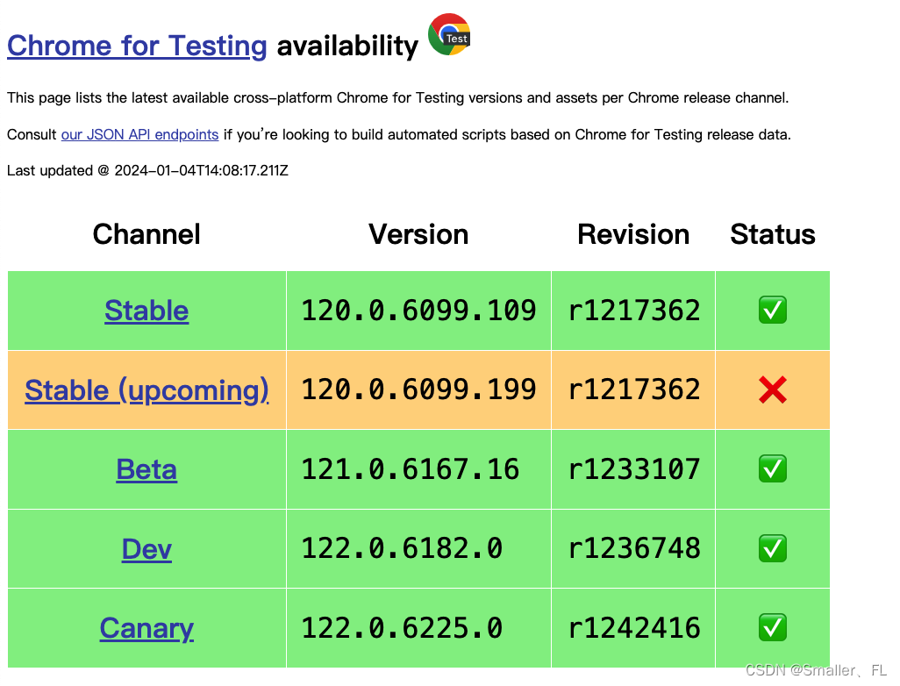Select revision r1233107
Viewport: 900px width, 686px height.
633,469
